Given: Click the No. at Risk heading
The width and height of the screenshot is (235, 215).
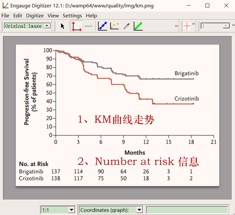Looking at the screenshot, I should coord(34,164).
